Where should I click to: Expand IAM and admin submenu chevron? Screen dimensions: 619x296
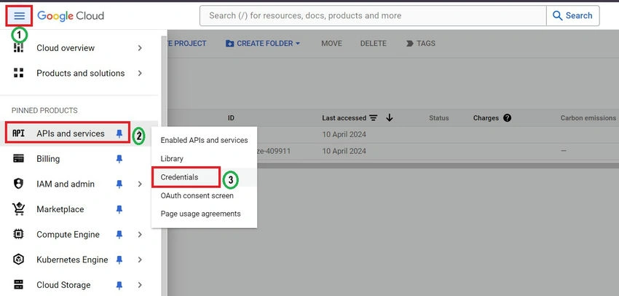pos(140,184)
